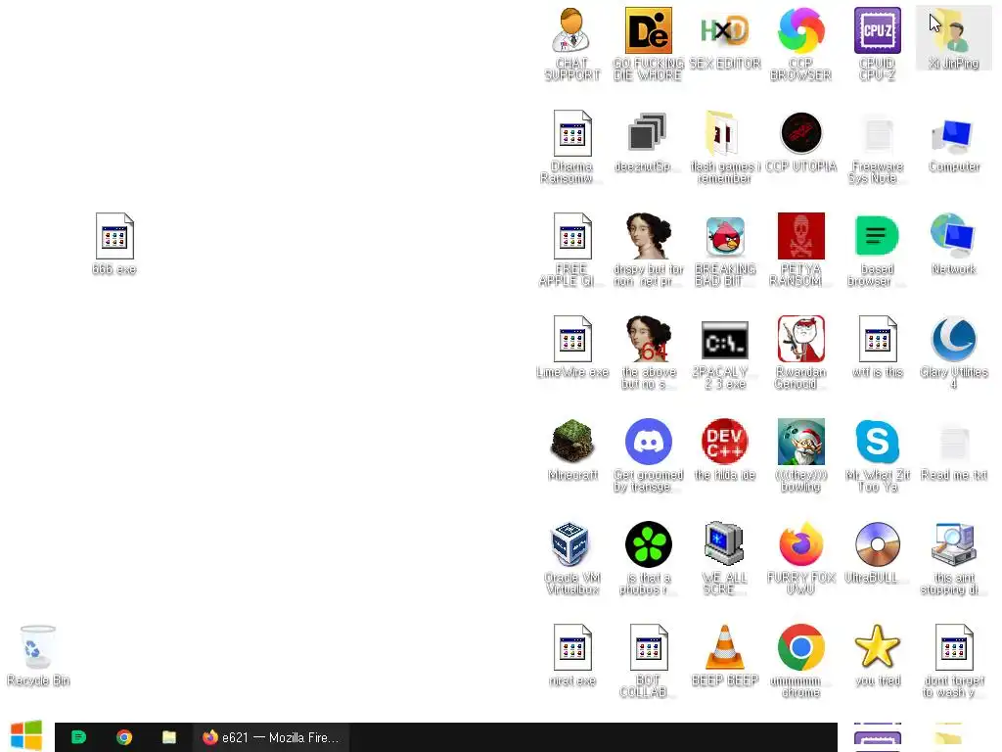Select the Oracle VM Virtualbox icon
The height and width of the screenshot is (752, 1002).
571,544
